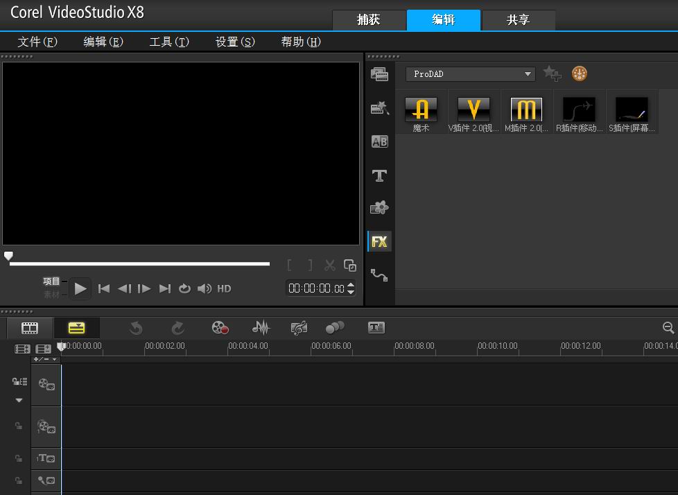Set mark-in with left bracket

[289, 265]
